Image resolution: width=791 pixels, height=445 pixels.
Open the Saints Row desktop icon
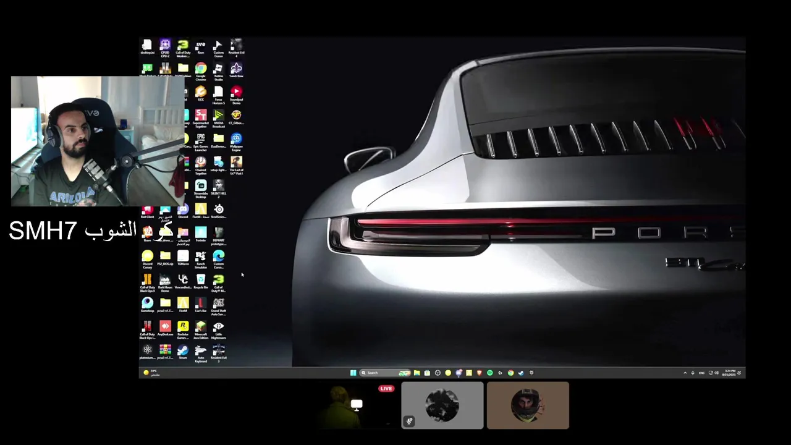(x=236, y=70)
